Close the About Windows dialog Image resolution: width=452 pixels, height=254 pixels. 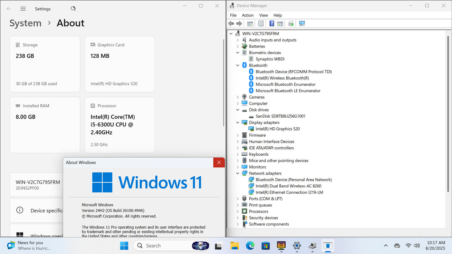(219, 163)
